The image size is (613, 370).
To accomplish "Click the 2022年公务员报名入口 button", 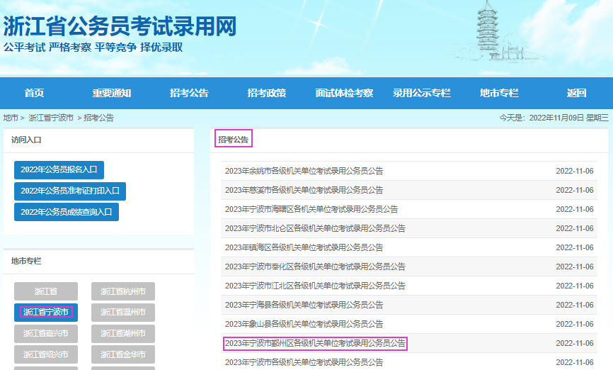I will tap(59, 170).
